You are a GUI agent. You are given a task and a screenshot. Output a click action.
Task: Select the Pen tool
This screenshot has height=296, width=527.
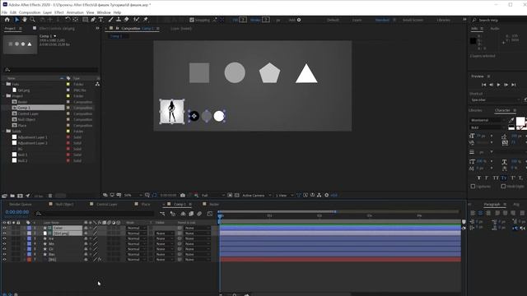(93, 20)
